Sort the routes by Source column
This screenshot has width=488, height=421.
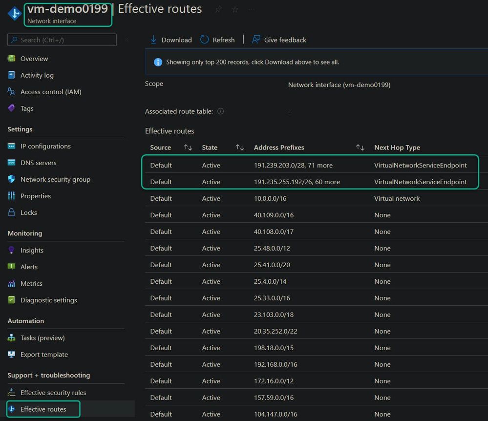tap(188, 147)
